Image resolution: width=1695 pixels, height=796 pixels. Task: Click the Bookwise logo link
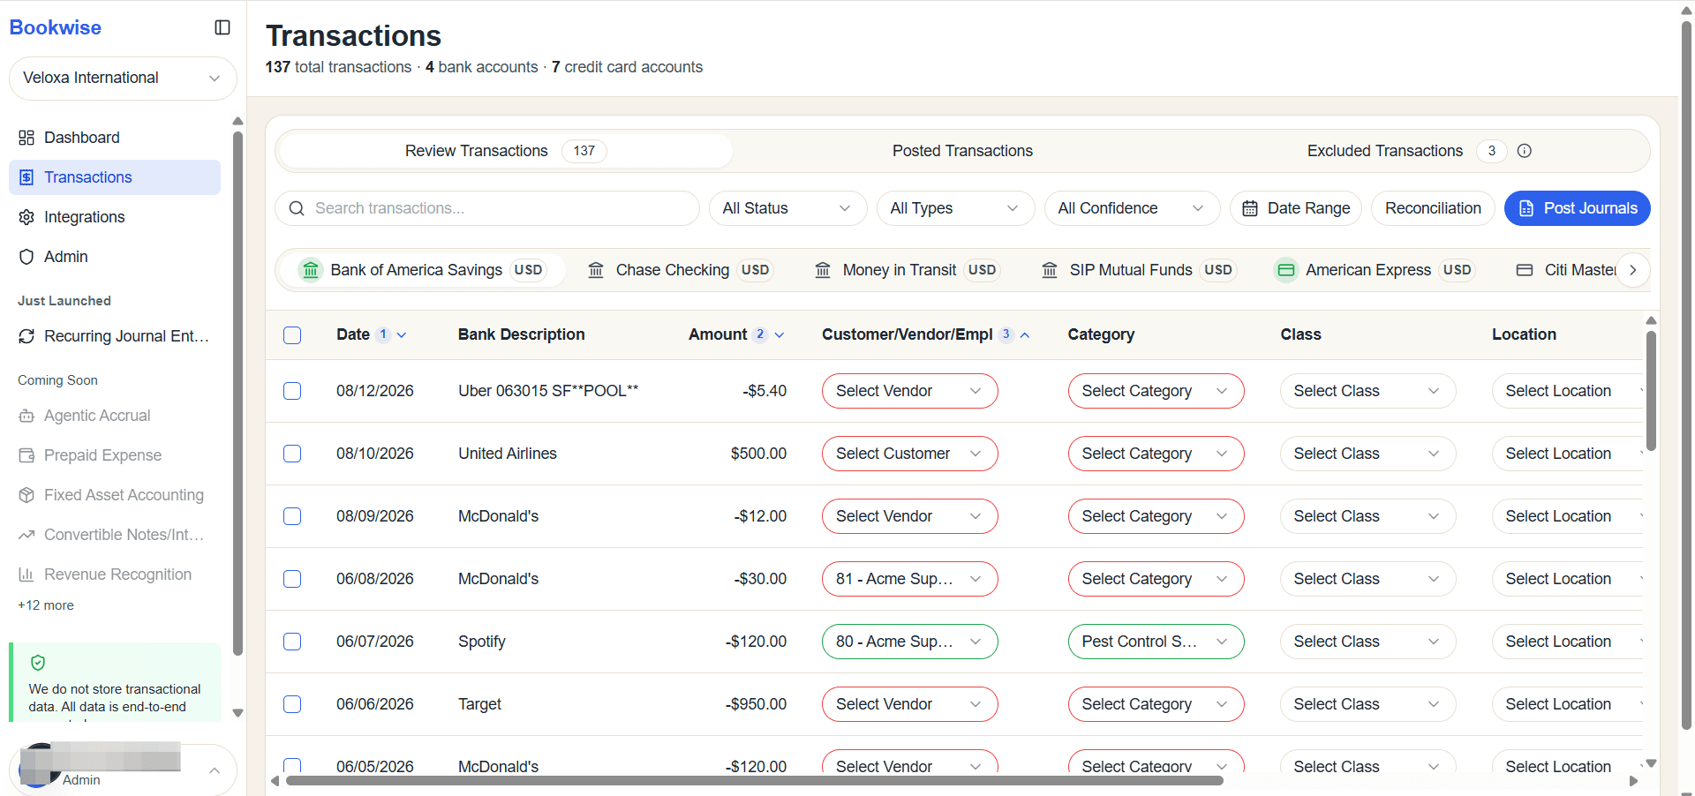[56, 27]
